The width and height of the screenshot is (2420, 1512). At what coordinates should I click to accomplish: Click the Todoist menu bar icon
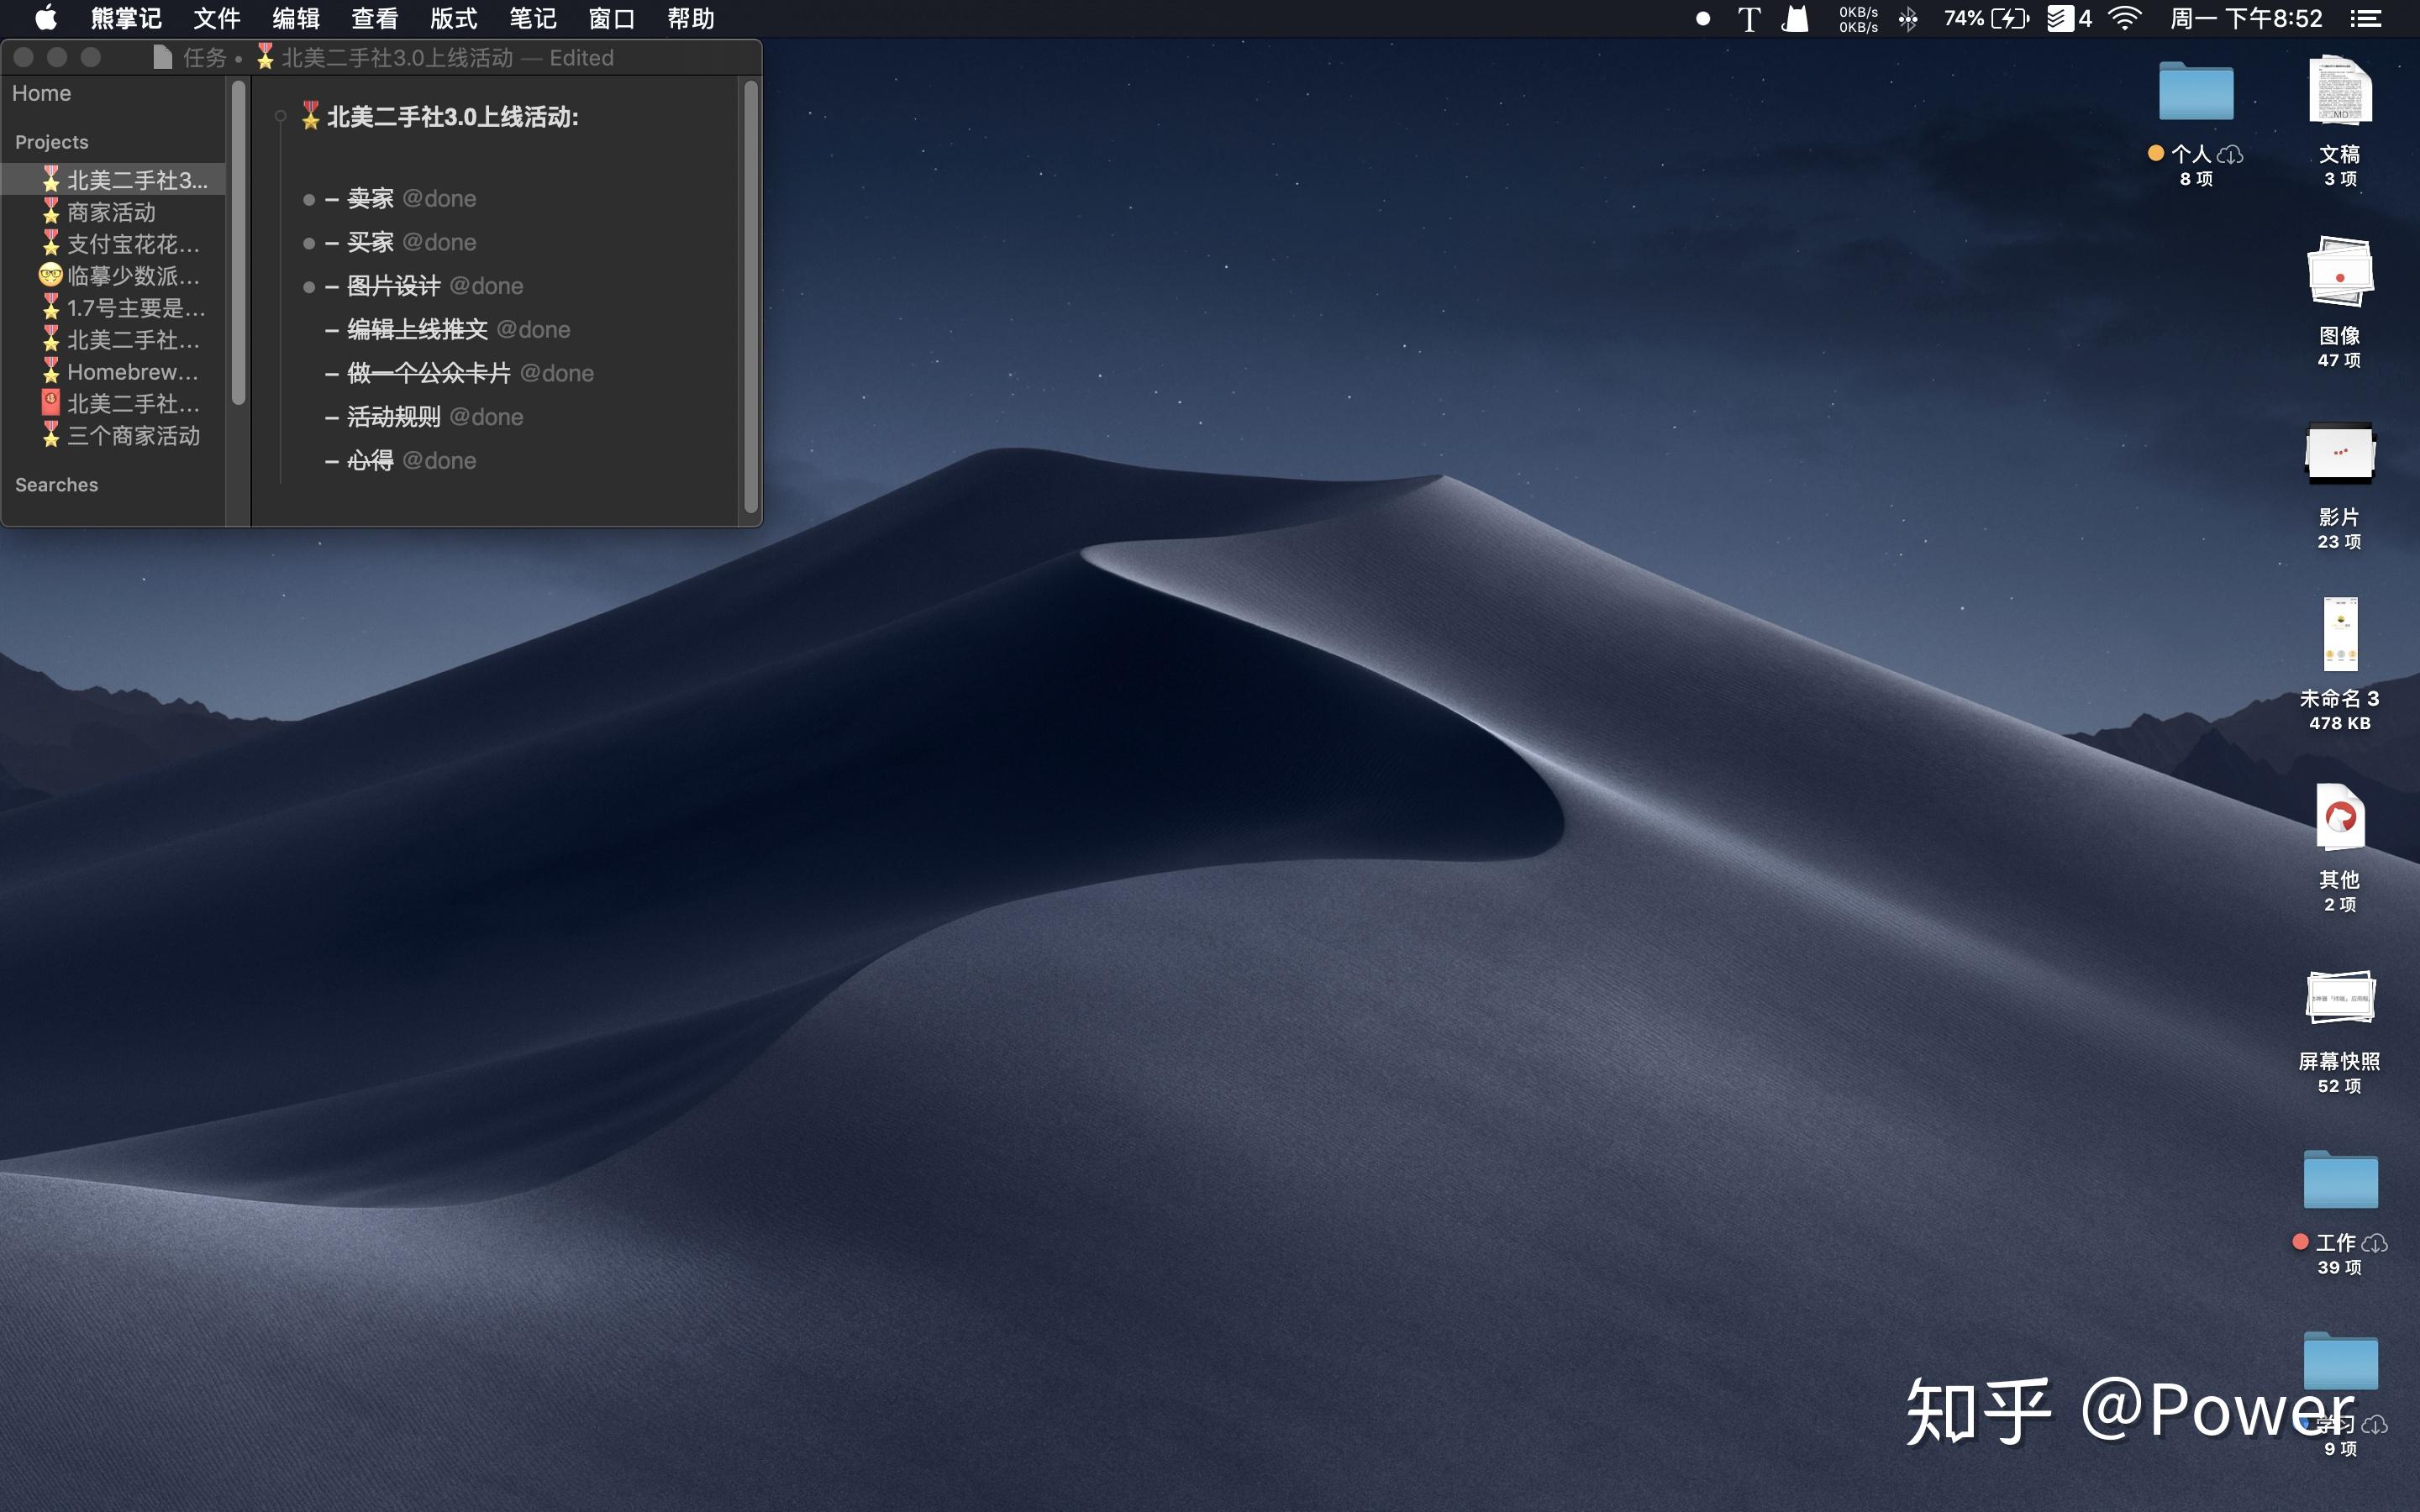click(2060, 19)
